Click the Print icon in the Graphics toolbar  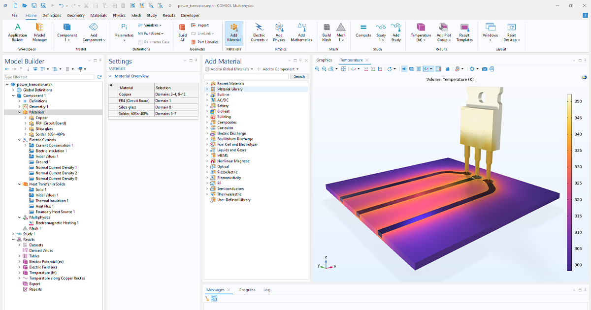[491, 69]
